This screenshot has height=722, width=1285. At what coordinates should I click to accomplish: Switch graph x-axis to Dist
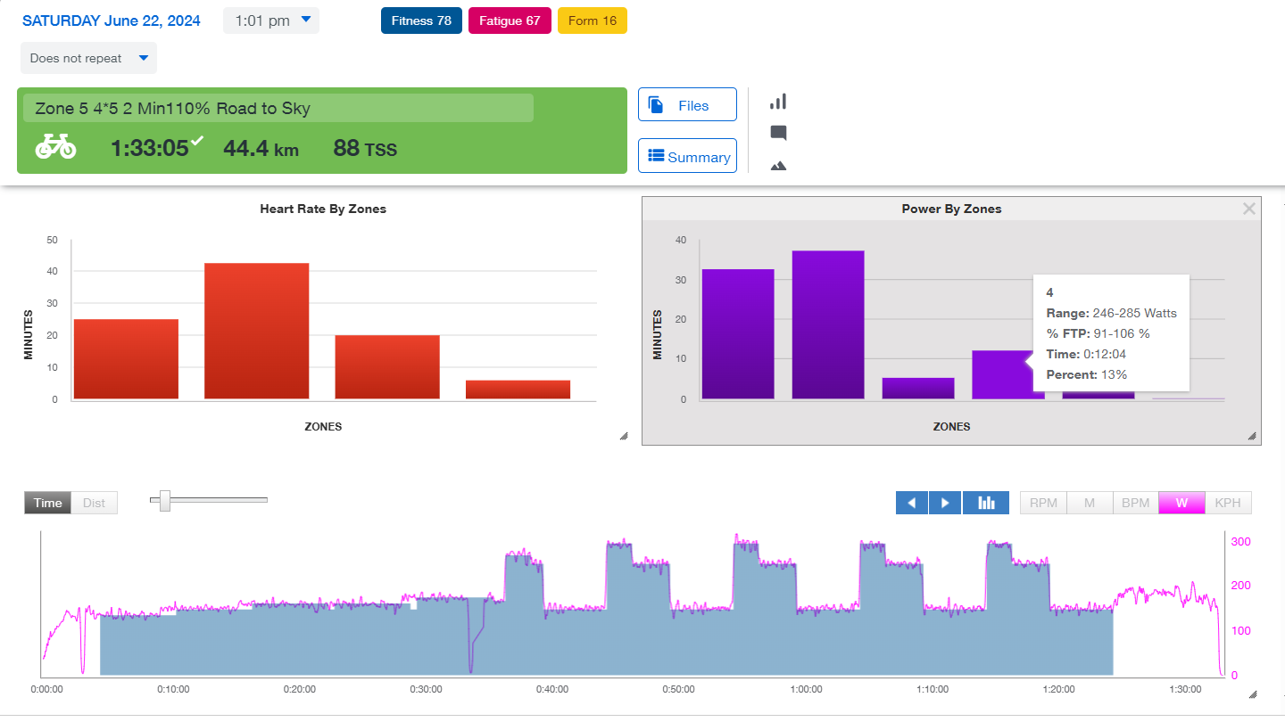pos(94,503)
